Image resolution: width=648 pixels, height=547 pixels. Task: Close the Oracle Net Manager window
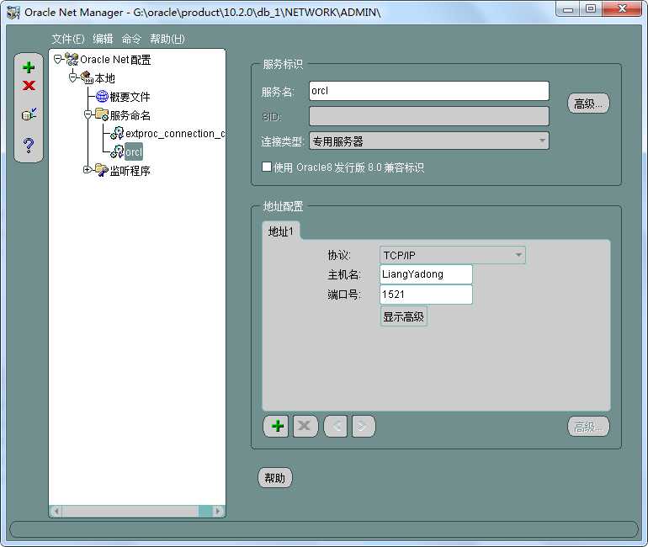pyautogui.click(x=622, y=9)
